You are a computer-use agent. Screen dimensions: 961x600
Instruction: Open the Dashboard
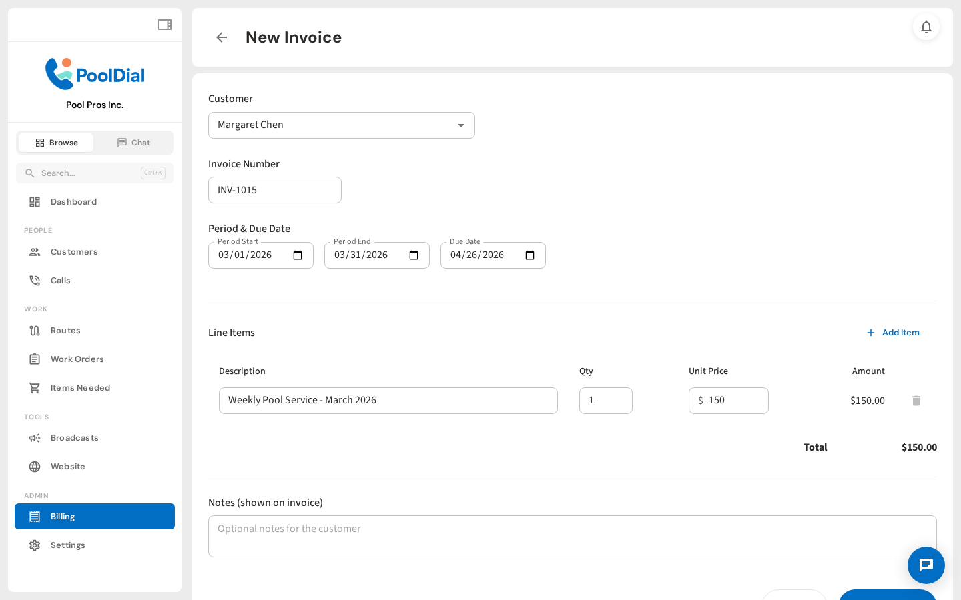click(x=73, y=201)
